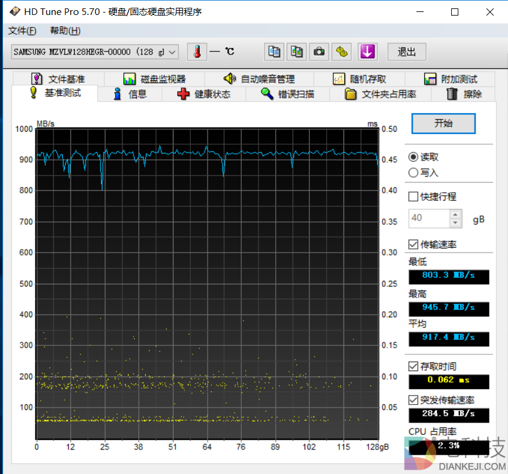
Task: Click the 退出 exit button
Action: pos(406,52)
